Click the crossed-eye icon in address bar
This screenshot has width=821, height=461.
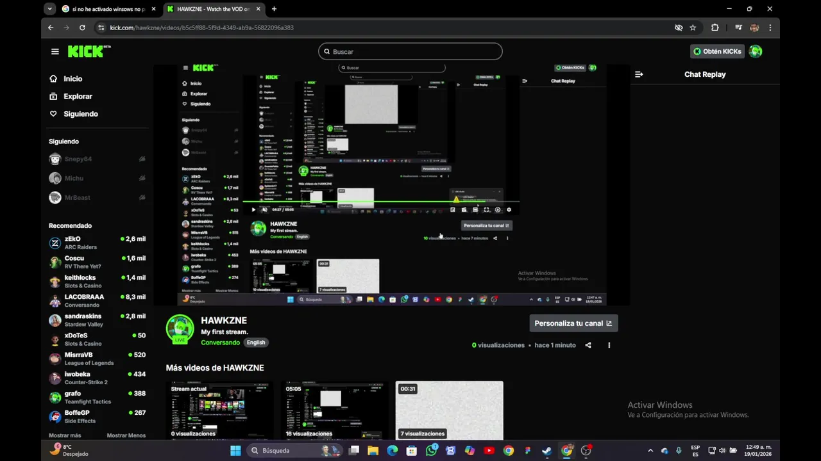679,28
